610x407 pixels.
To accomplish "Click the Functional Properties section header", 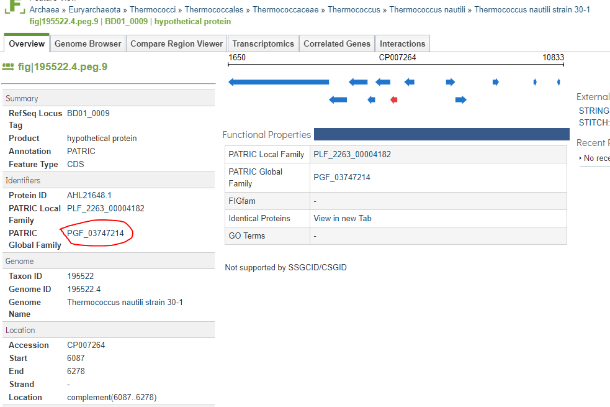I will (266, 135).
